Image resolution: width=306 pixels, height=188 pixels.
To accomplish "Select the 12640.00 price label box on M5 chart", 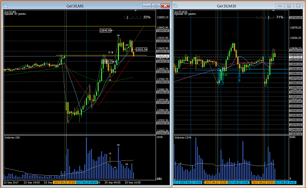I will [x=105, y=31].
